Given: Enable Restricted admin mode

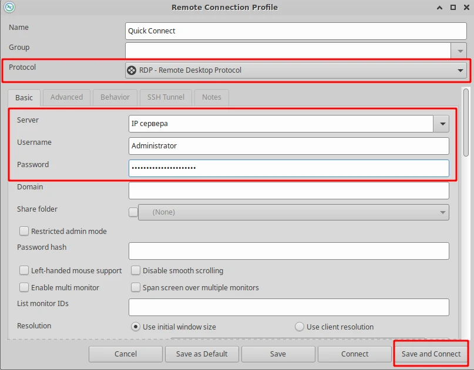Looking at the screenshot, I should pyautogui.click(x=24, y=232).
